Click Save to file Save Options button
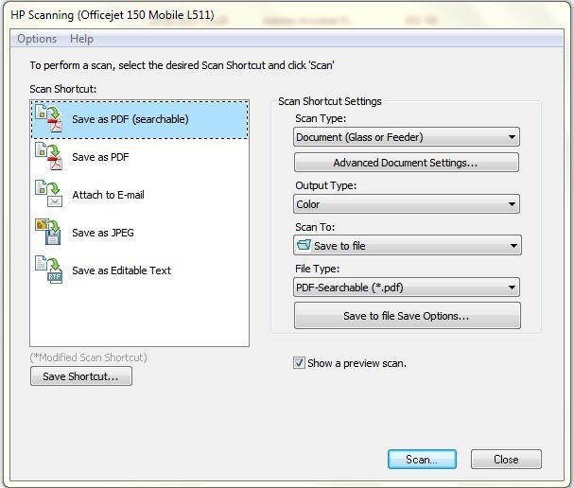574x488 pixels. point(407,316)
